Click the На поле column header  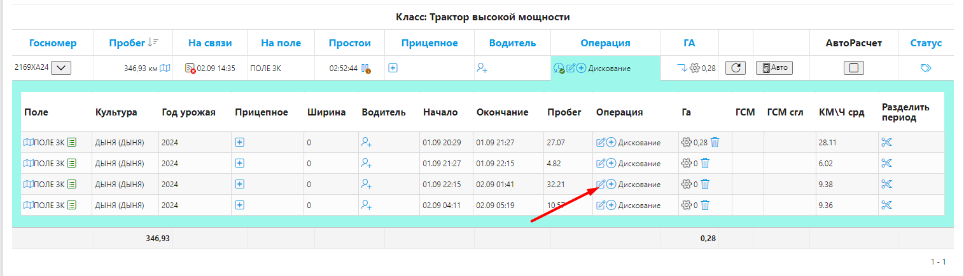pyautogui.click(x=281, y=43)
